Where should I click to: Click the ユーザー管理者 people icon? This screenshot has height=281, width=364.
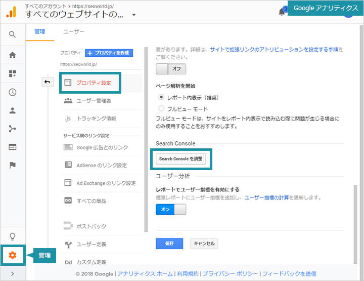[x=68, y=101]
